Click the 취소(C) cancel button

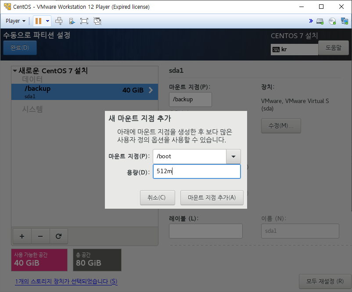158,198
